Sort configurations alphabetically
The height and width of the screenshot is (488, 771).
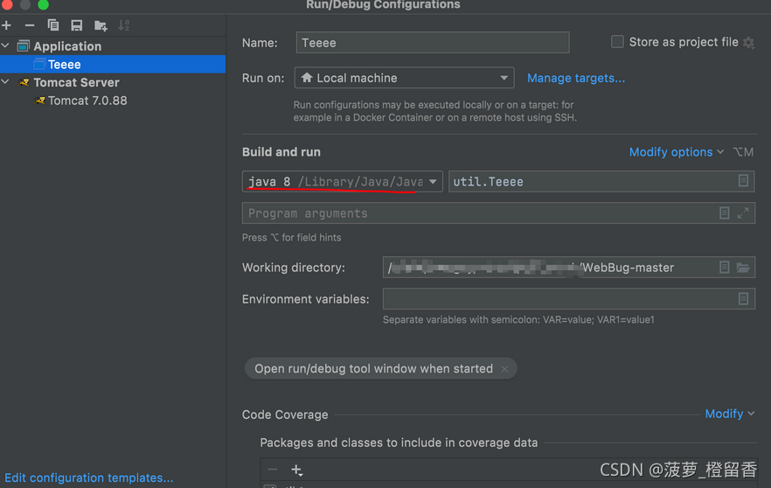pos(124,25)
